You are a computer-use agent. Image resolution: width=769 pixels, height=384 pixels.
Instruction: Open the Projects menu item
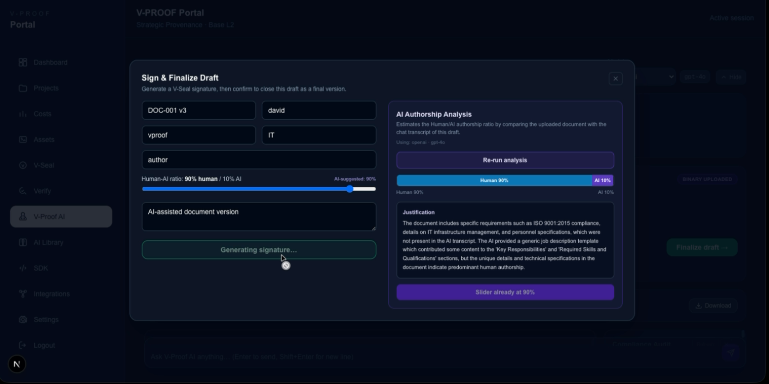[x=61, y=88]
